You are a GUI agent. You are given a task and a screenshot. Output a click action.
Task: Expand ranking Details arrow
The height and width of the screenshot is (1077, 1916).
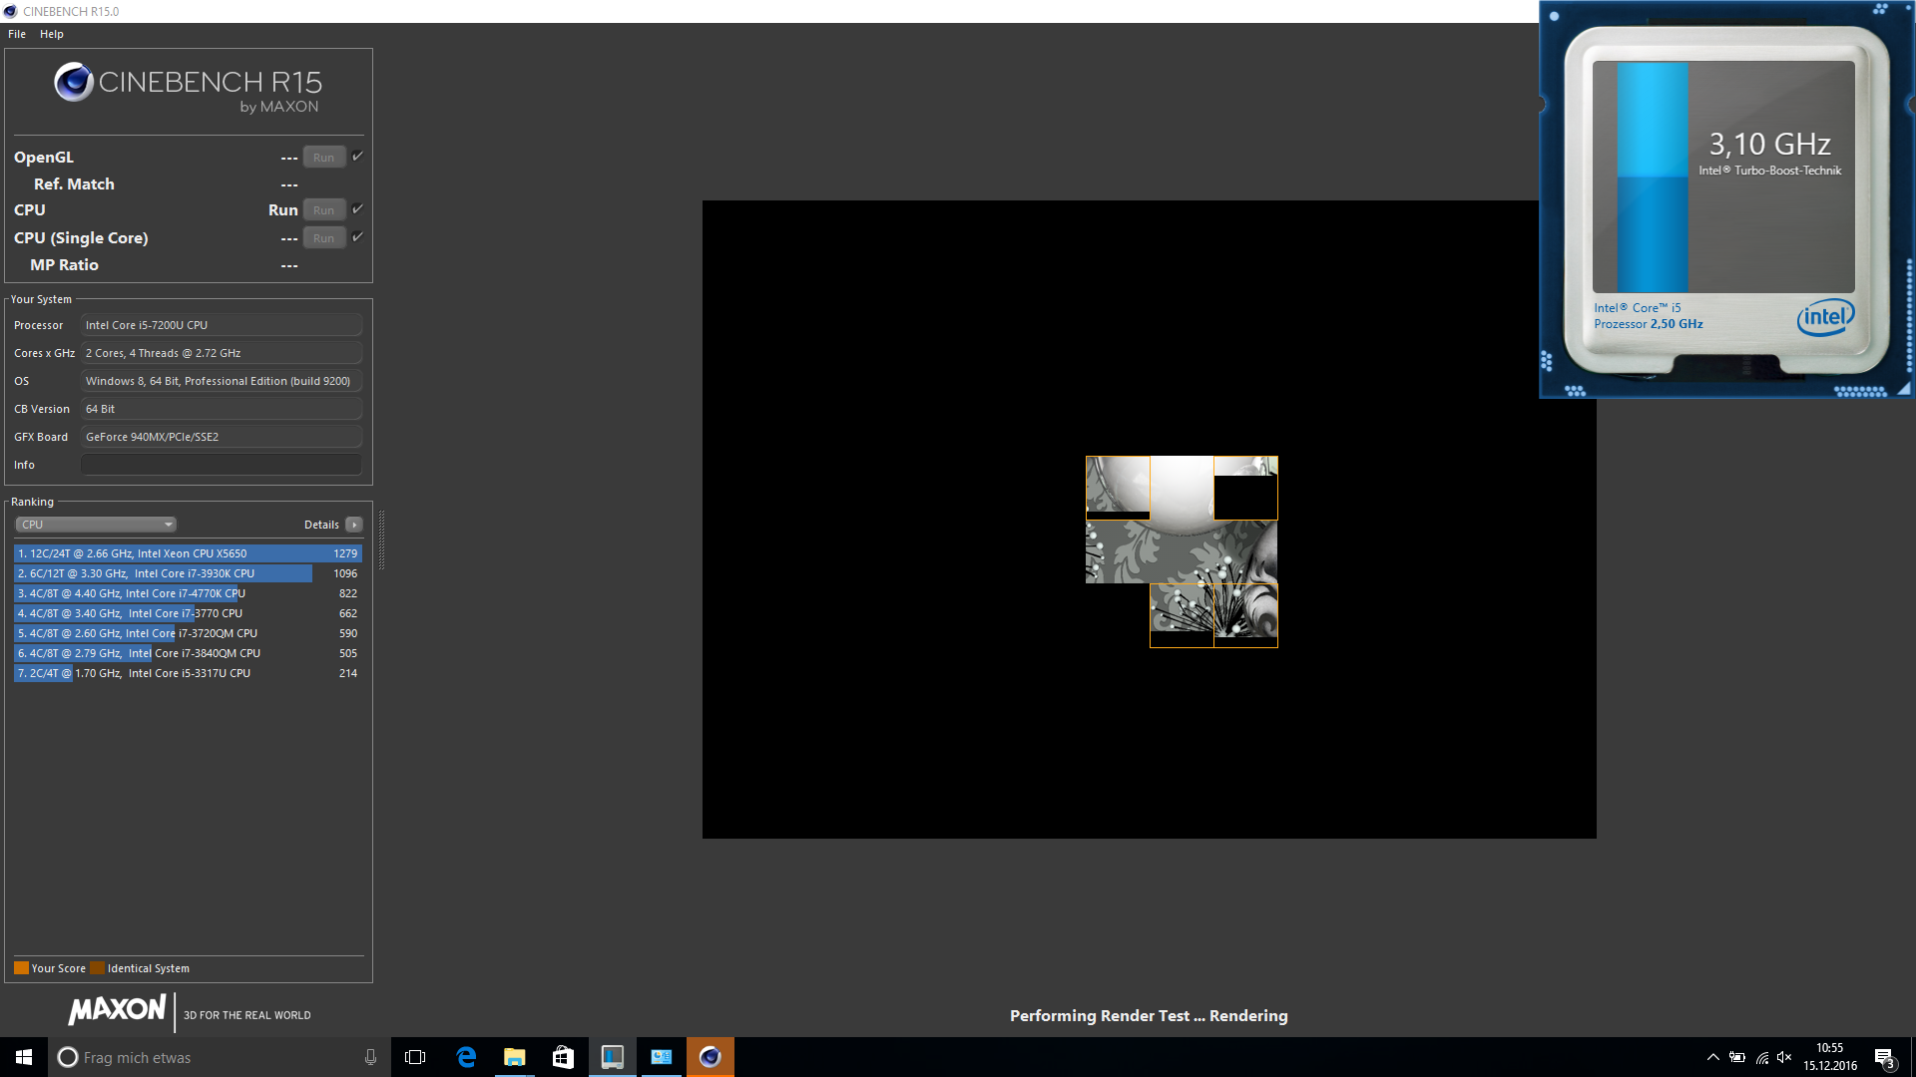pos(353,525)
